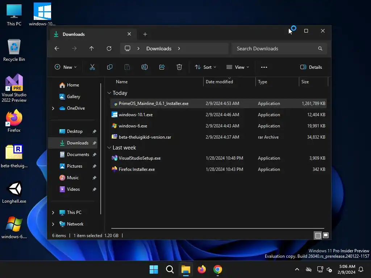This screenshot has width=371, height=278.
Task: Open taskbar Search
Action: point(170,269)
